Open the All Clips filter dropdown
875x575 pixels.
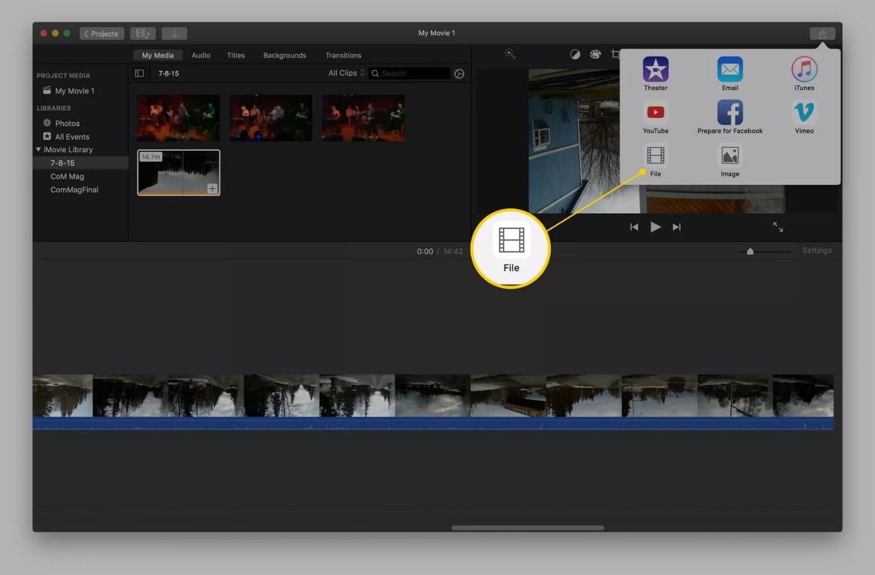346,73
